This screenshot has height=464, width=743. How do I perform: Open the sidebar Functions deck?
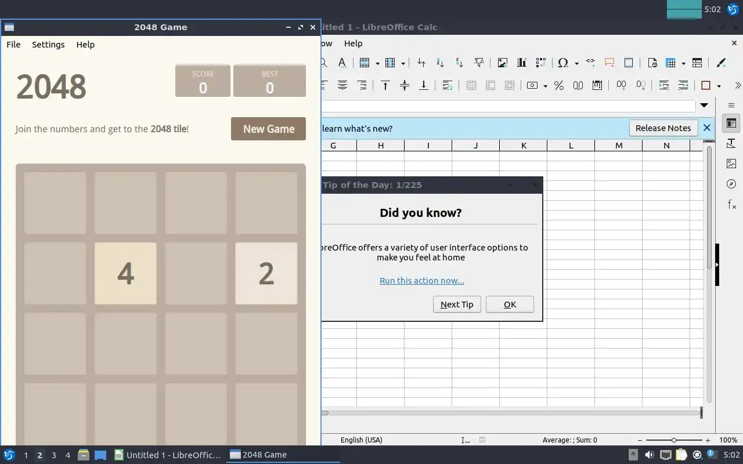(731, 204)
